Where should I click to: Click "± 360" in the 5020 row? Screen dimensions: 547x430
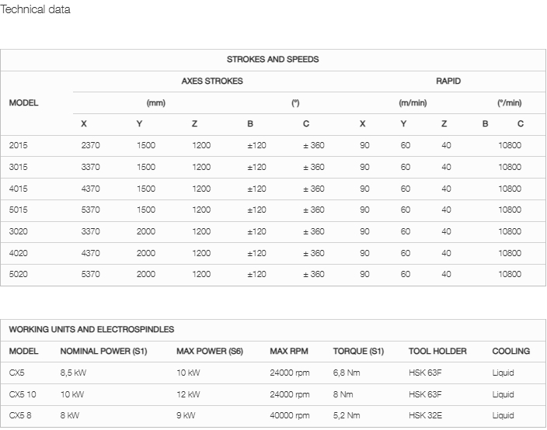(x=314, y=274)
